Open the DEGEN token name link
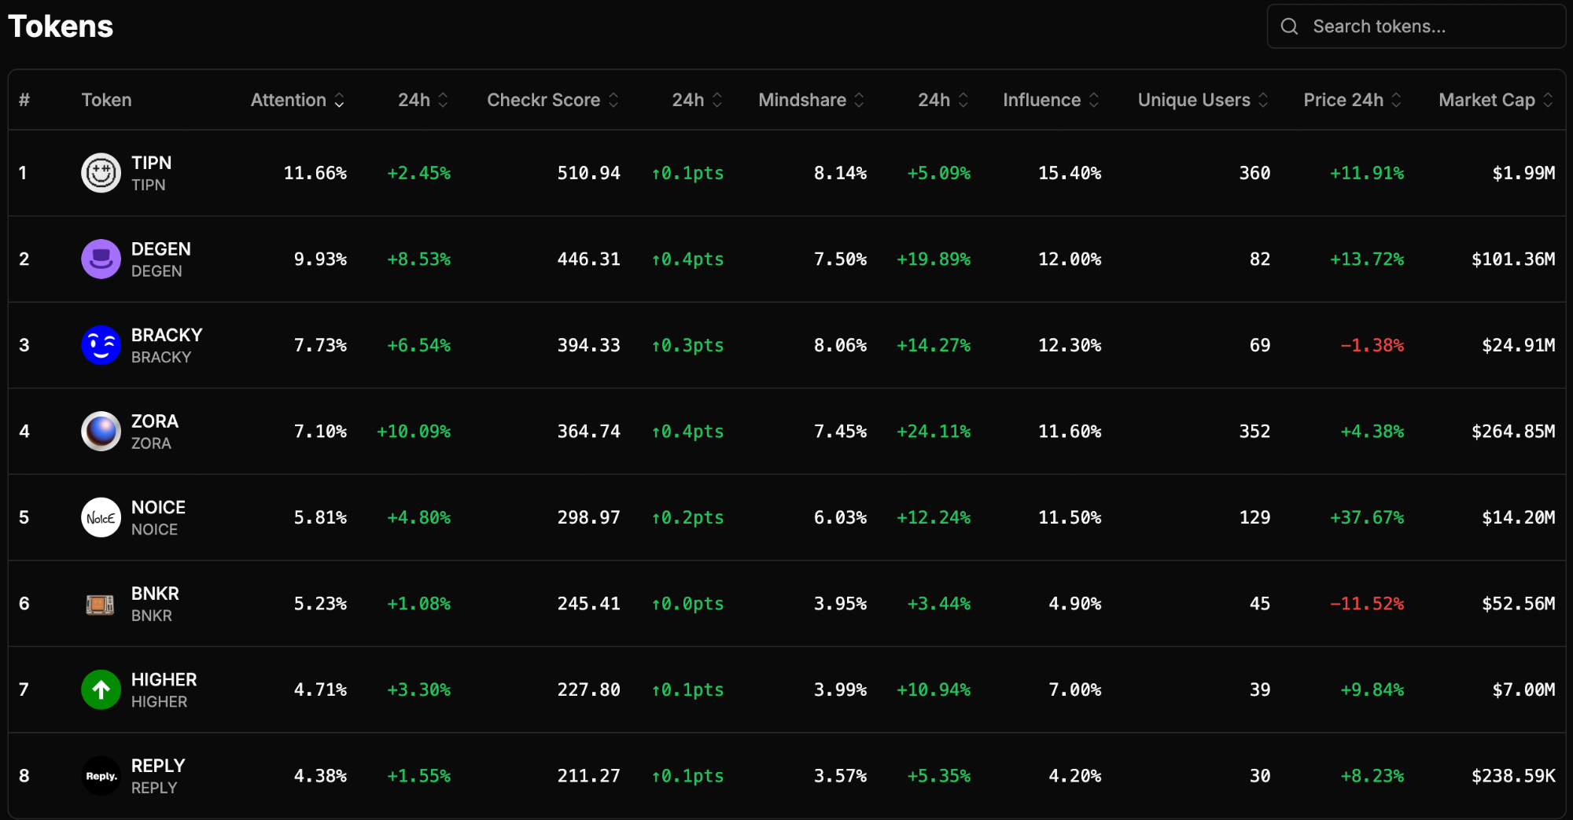The height and width of the screenshot is (820, 1573). [160, 249]
